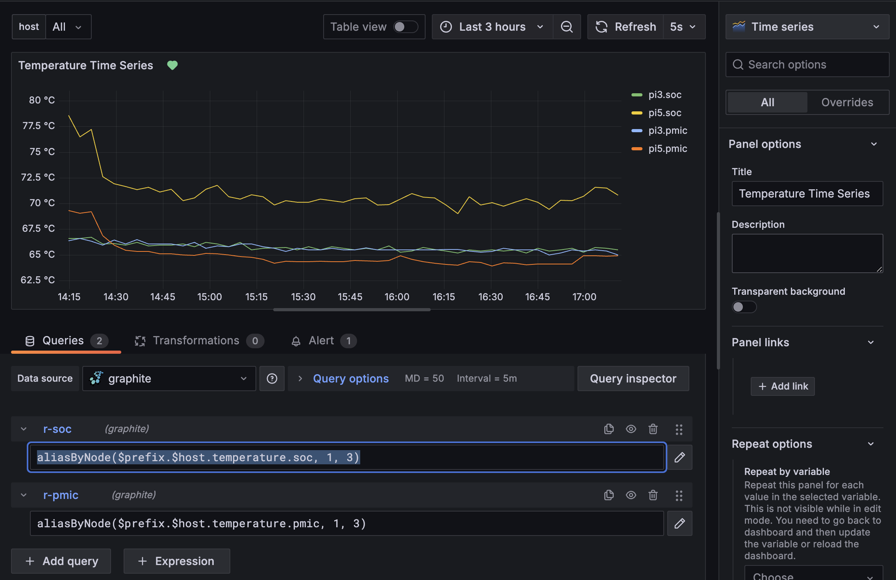Screen dimensions: 896x580
Task: Click the Search options field
Action: point(811,65)
